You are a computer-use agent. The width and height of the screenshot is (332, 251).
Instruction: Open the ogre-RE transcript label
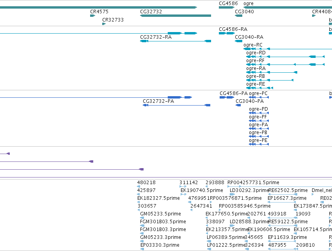click(256, 84)
